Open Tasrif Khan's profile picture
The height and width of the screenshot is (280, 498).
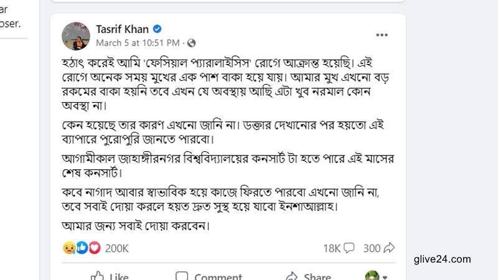[77, 35]
